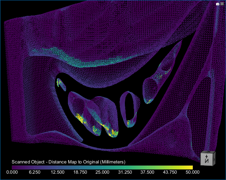
Task: Click the 37.500 scale label
Action: (x=147, y=172)
